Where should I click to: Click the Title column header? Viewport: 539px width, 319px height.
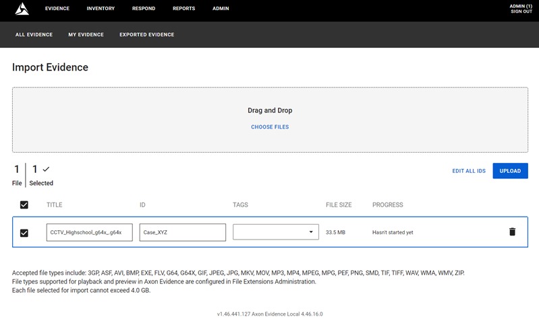(x=55, y=205)
